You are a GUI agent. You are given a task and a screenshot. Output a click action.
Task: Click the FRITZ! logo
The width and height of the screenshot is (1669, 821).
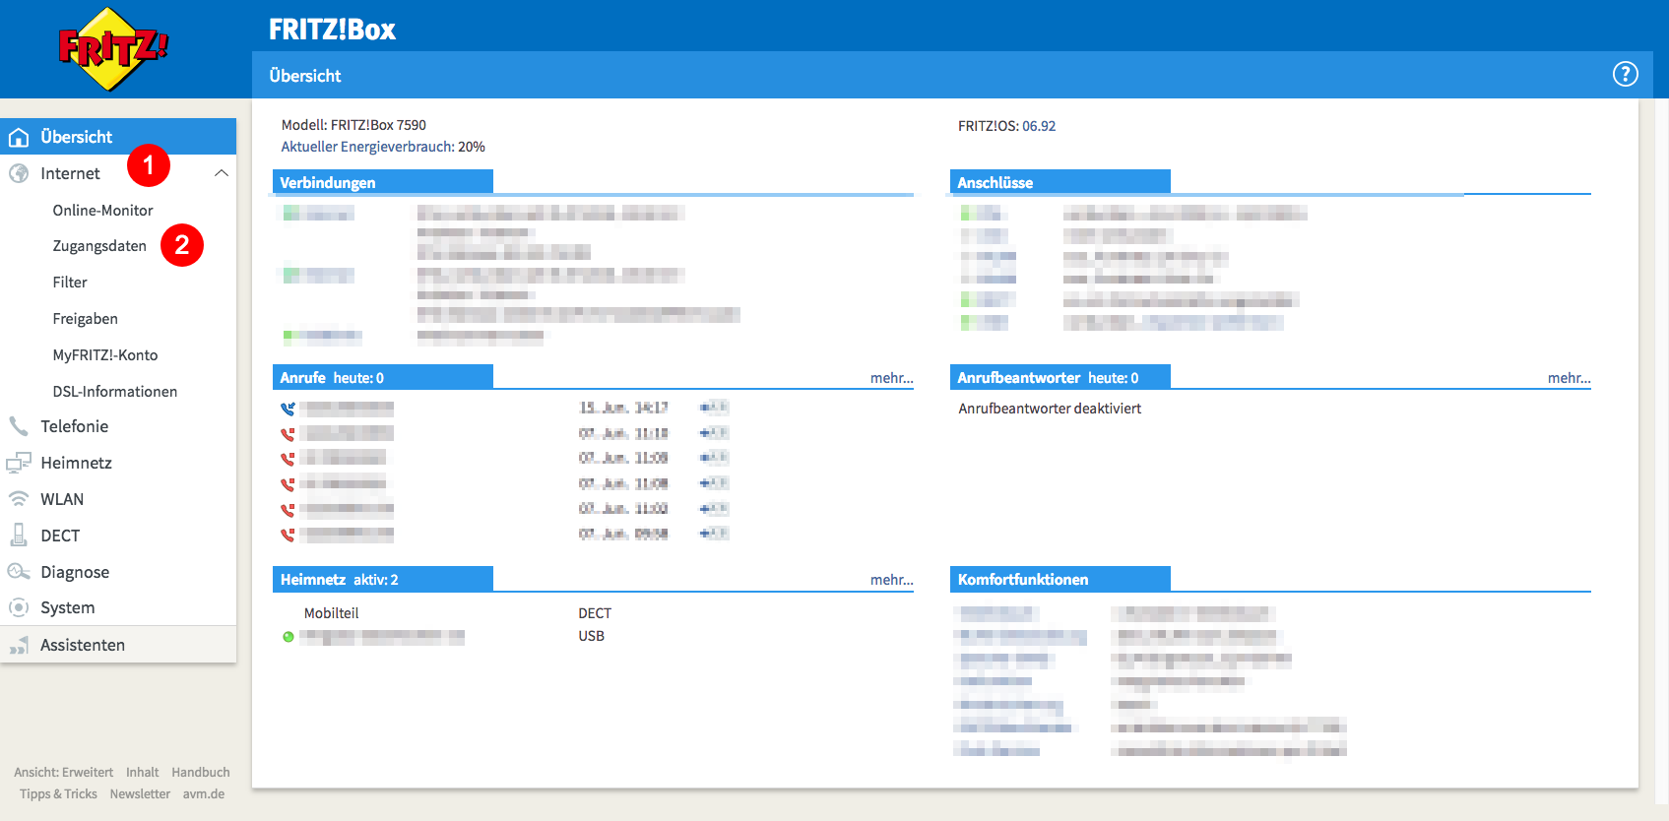click(x=113, y=48)
